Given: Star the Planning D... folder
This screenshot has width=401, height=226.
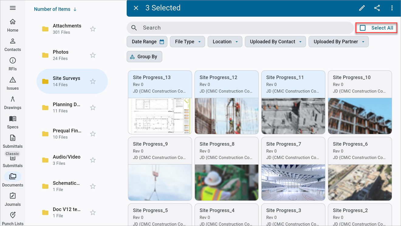Looking at the screenshot, I should 93,108.
